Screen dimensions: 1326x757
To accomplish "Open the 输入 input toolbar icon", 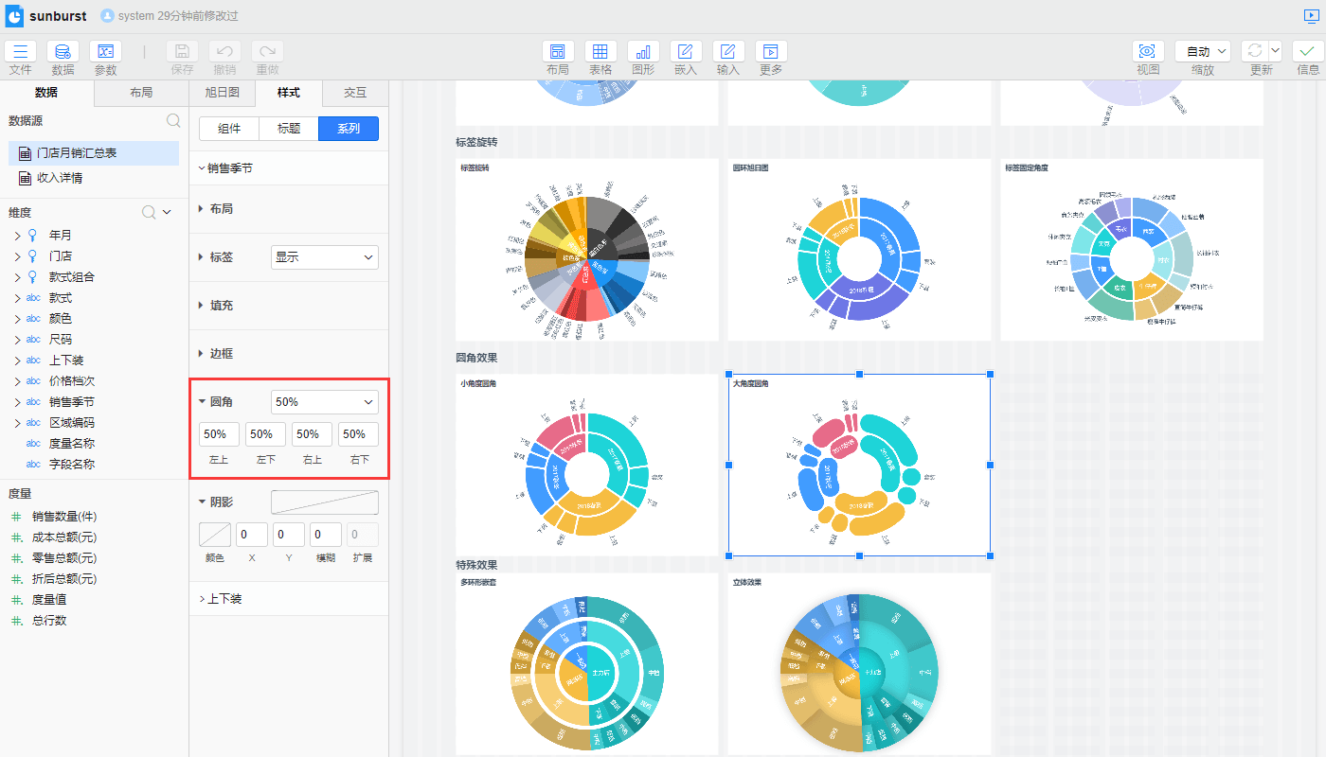I will 728,52.
